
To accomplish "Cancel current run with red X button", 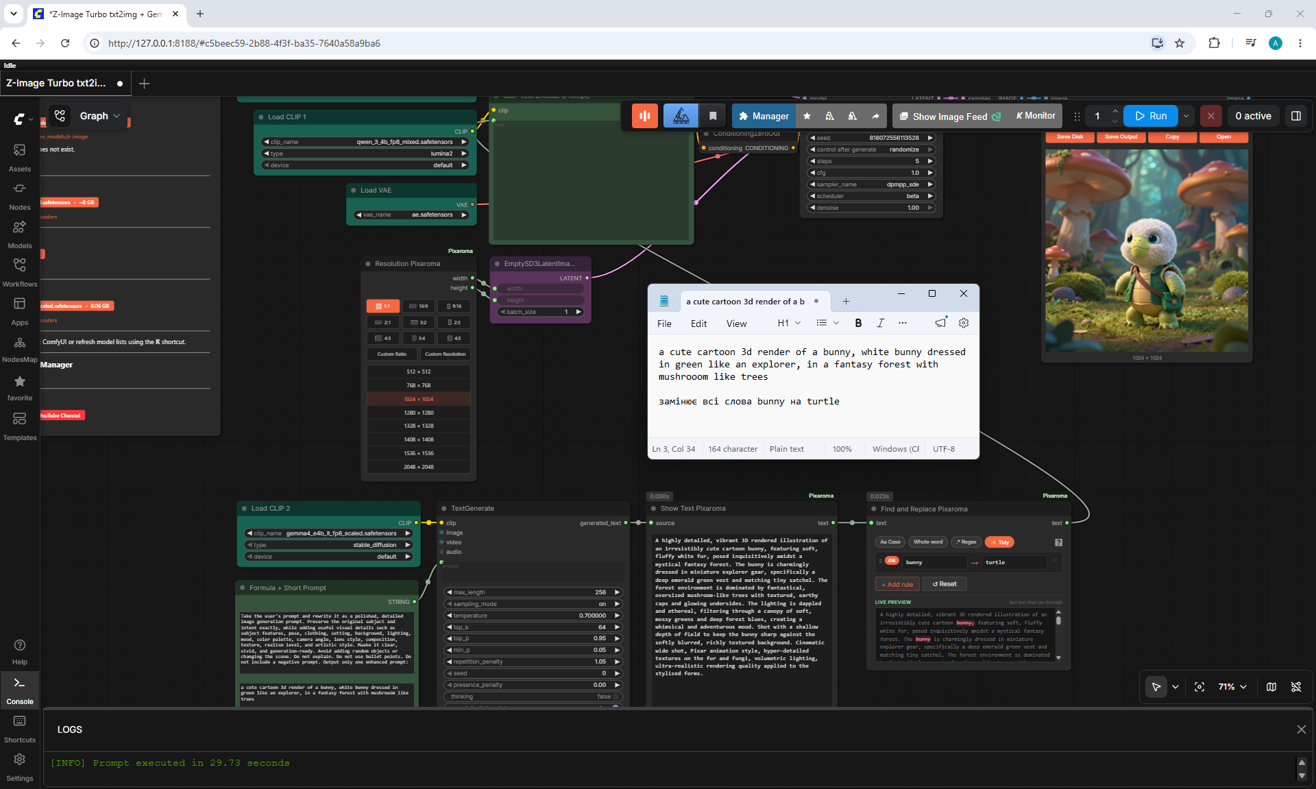I will [1211, 116].
